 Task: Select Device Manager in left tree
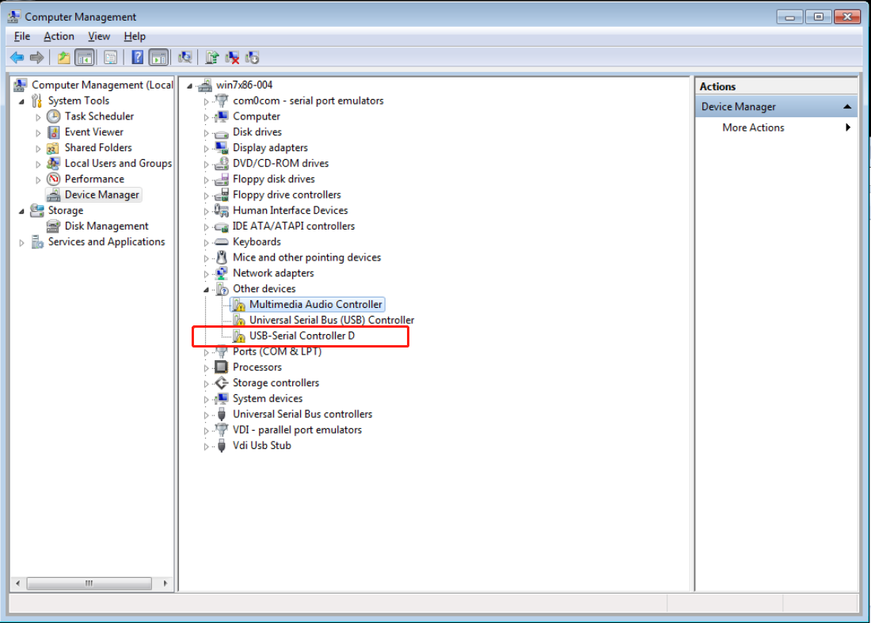click(101, 195)
